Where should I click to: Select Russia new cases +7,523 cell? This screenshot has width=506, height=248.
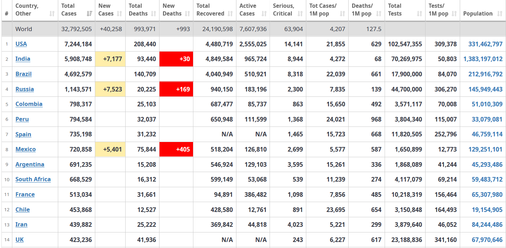click(110, 89)
